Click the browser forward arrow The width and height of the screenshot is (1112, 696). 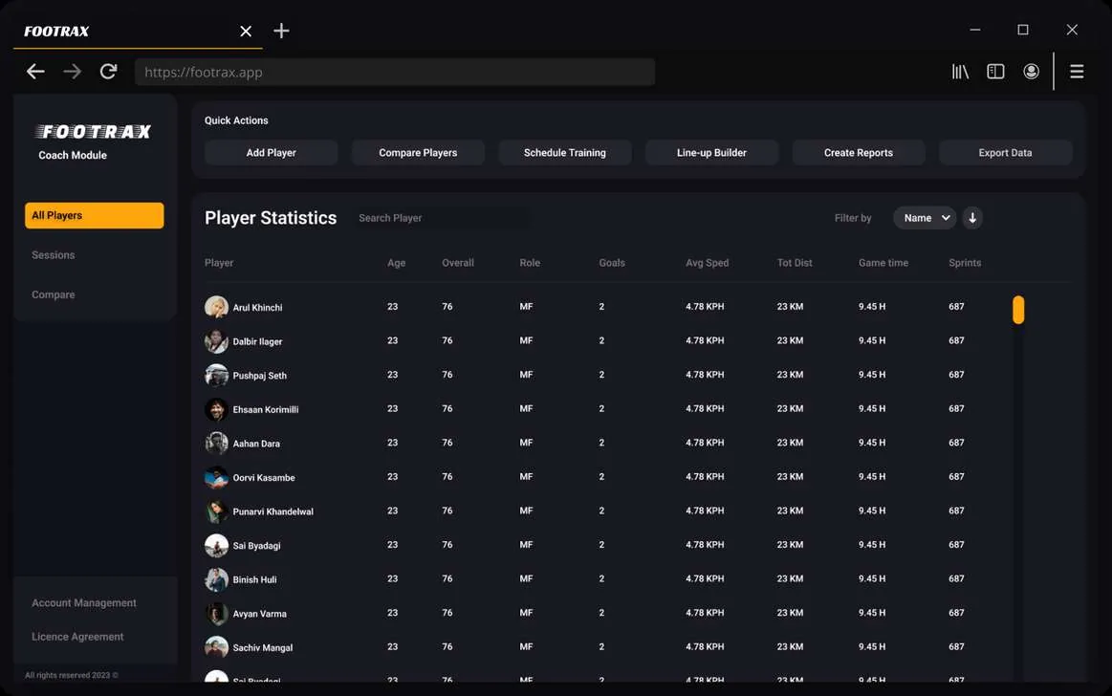pyautogui.click(x=72, y=72)
